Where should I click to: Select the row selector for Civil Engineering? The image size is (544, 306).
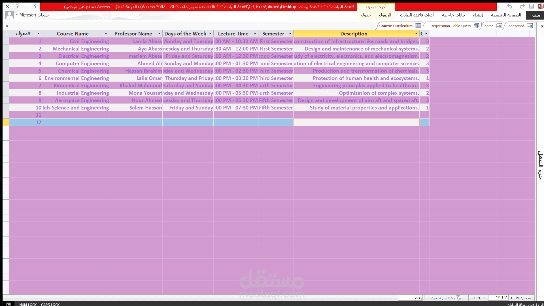6,41
